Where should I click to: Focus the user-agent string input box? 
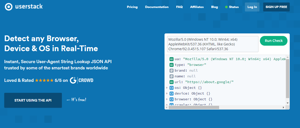[213, 44]
